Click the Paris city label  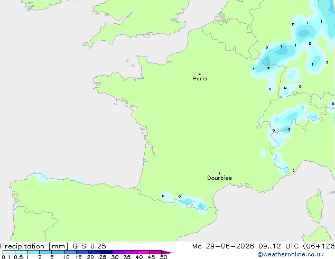(200, 79)
